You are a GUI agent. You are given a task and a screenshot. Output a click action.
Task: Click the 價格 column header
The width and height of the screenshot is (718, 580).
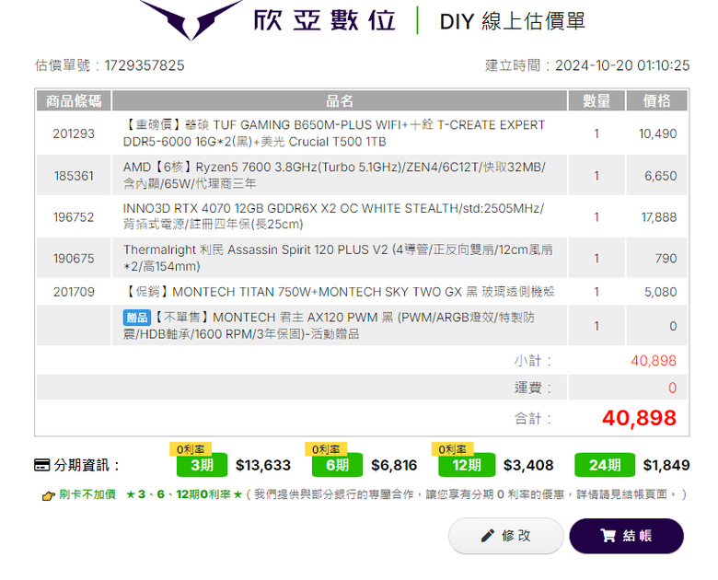pos(656,100)
